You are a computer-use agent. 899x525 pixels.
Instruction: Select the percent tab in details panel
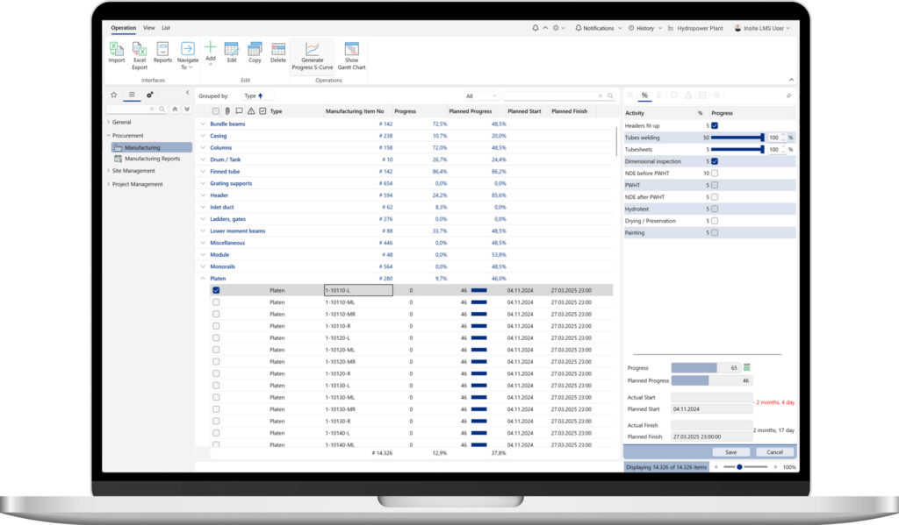coord(644,96)
